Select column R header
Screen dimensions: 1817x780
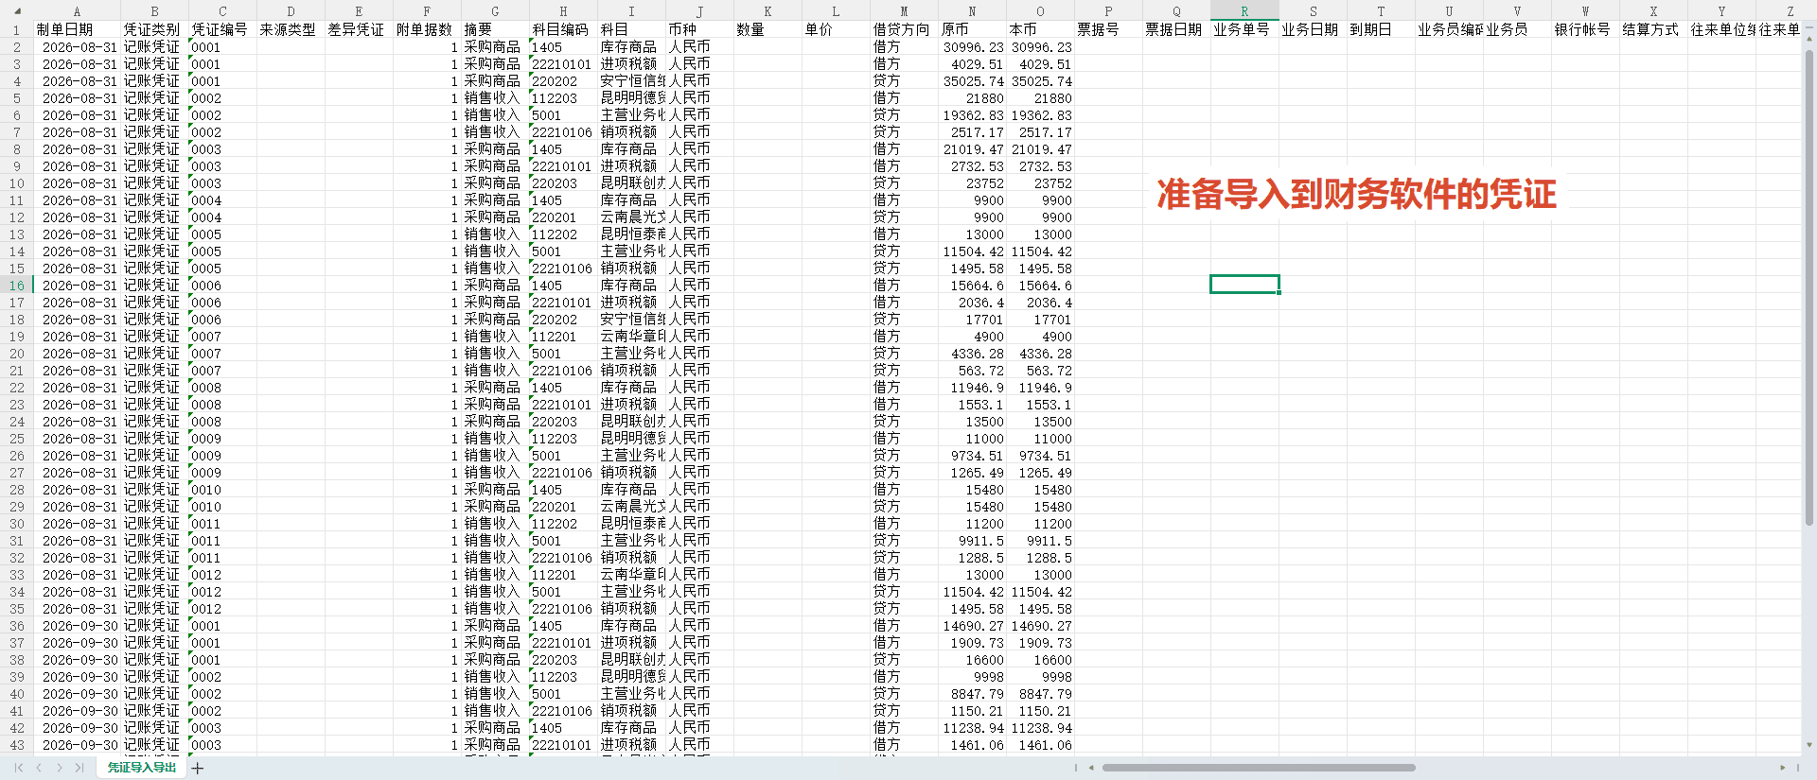point(1244,11)
